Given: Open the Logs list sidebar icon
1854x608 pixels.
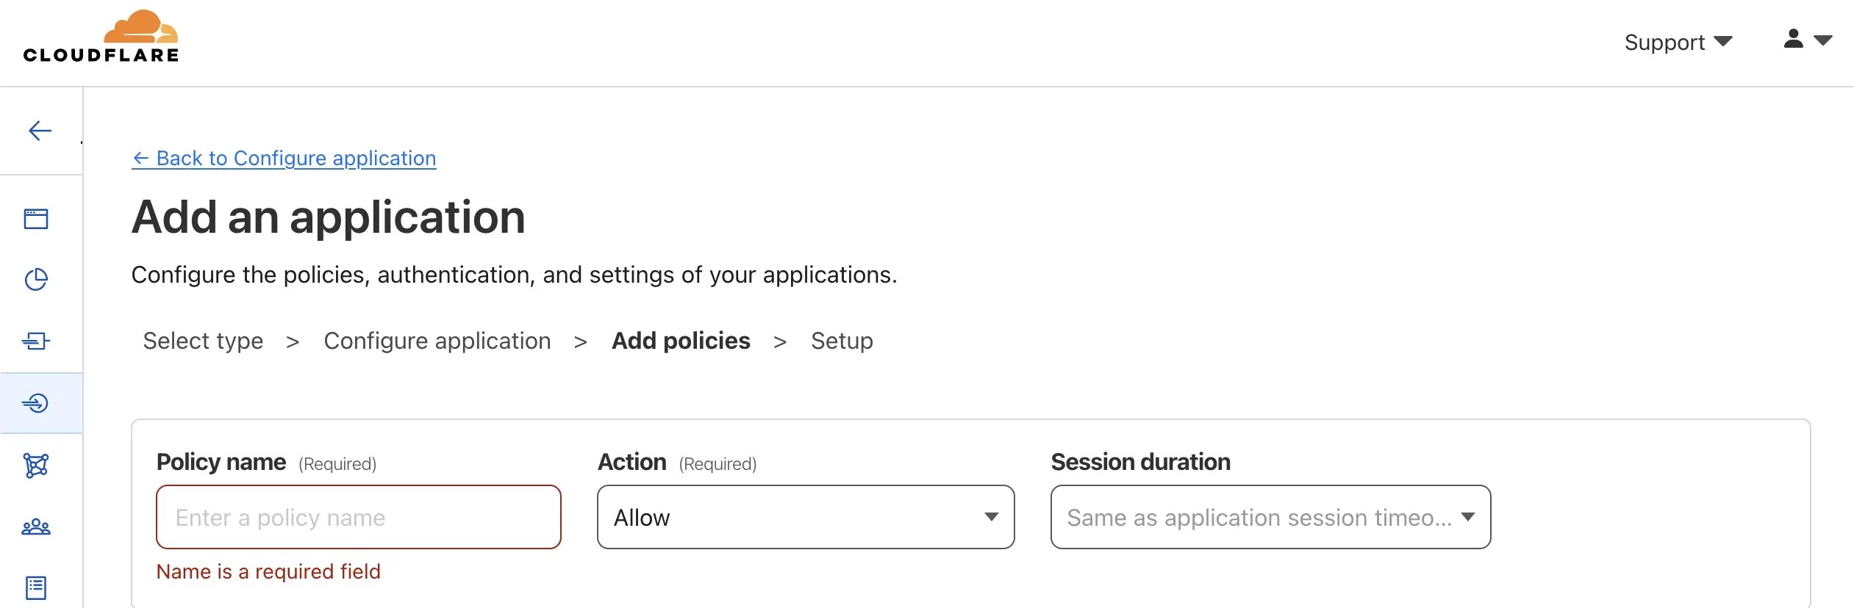Looking at the screenshot, I should [37, 587].
